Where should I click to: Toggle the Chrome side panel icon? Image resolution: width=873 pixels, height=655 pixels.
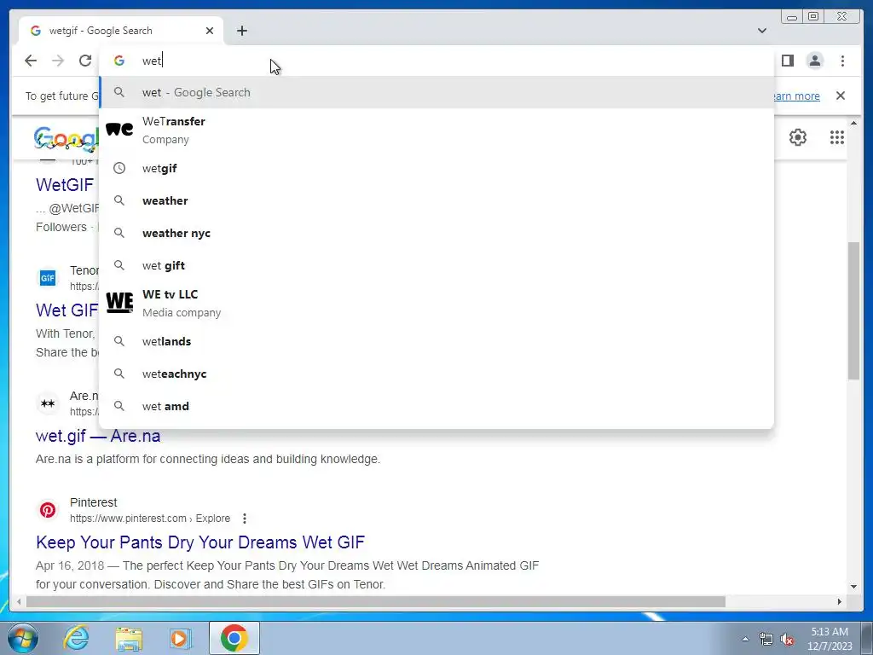click(787, 61)
